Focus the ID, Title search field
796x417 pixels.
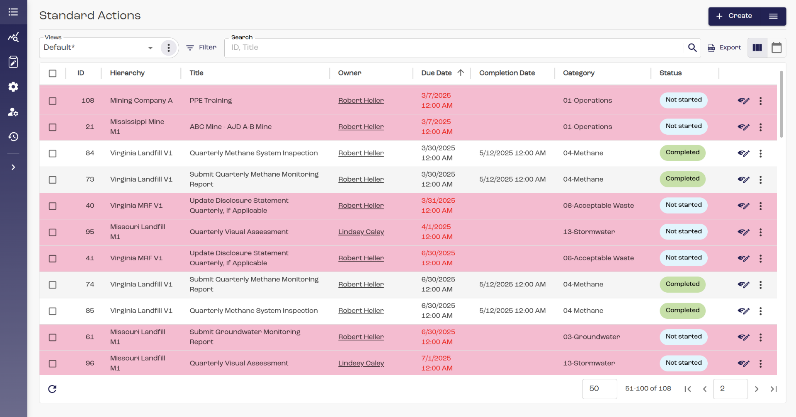pos(454,48)
